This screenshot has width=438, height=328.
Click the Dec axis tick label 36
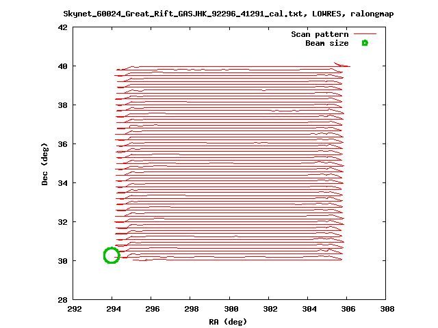pyautogui.click(x=62, y=144)
